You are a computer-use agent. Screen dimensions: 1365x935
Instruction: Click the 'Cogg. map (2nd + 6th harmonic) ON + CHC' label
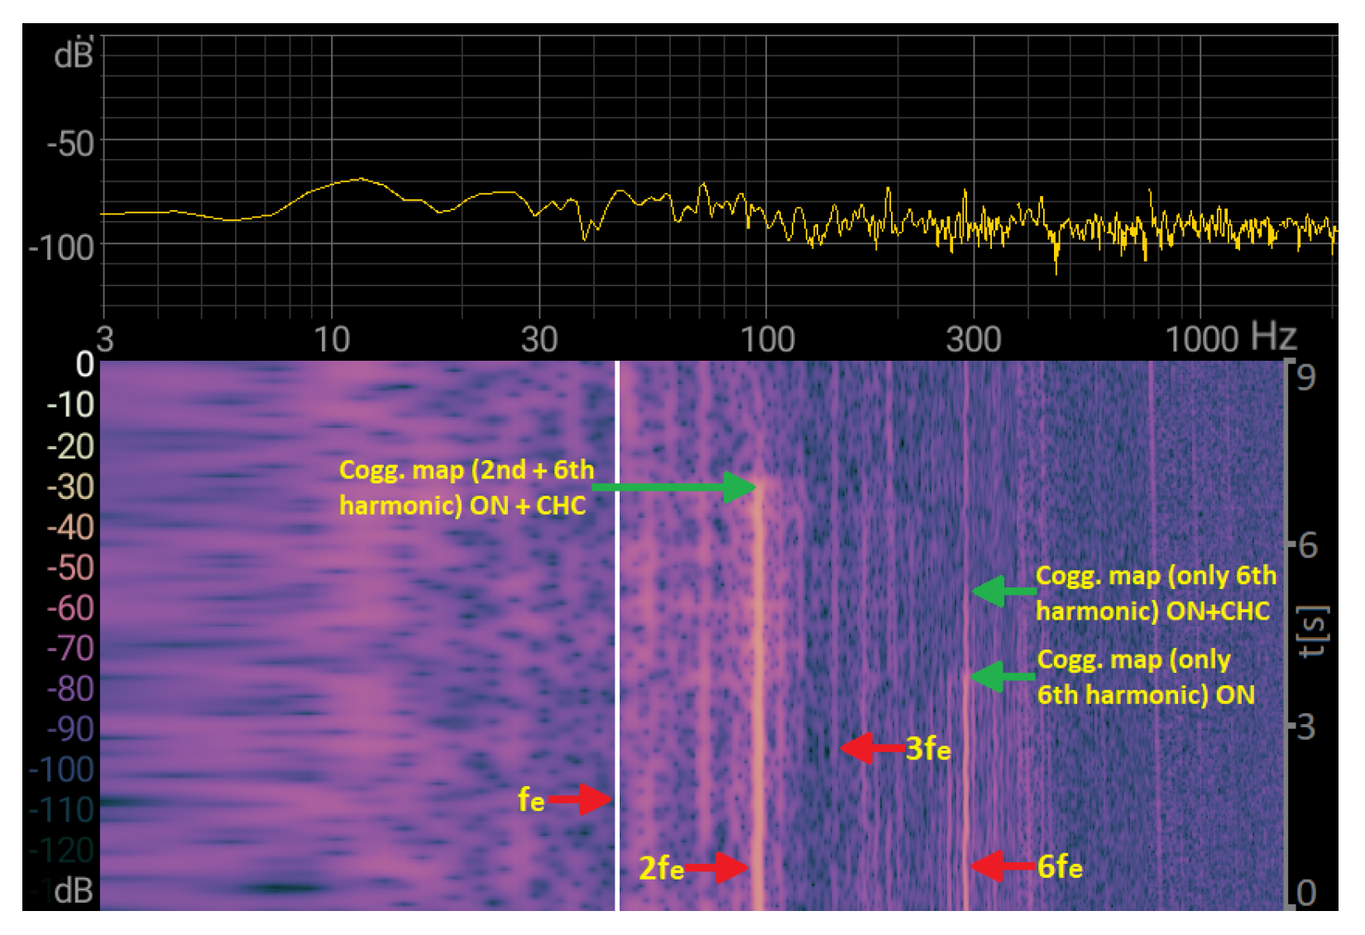[466, 487]
